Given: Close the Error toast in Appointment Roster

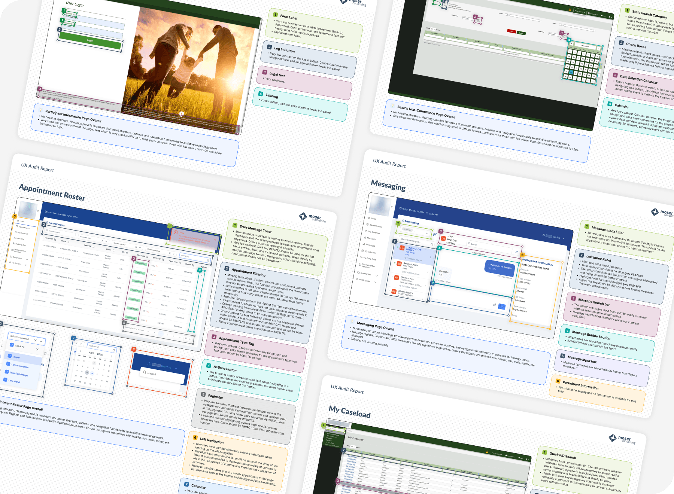Looking at the screenshot, I should (215, 240).
